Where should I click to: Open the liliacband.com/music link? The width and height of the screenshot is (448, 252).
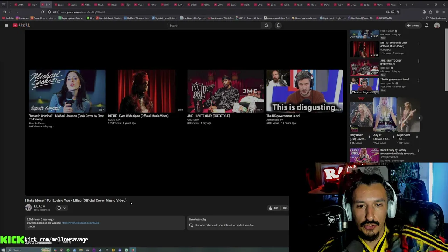click(80, 223)
